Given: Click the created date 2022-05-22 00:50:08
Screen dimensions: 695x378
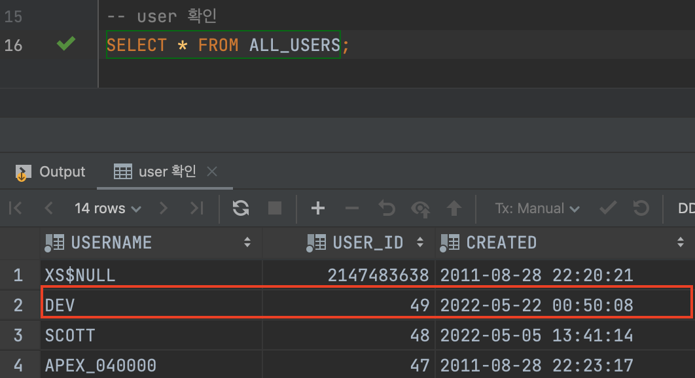Looking at the screenshot, I should pyautogui.click(x=565, y=305).
